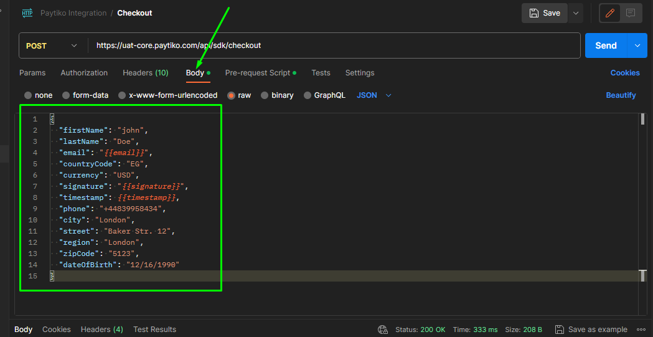Click the HTTP request type icon

click(x=27, y=12)
